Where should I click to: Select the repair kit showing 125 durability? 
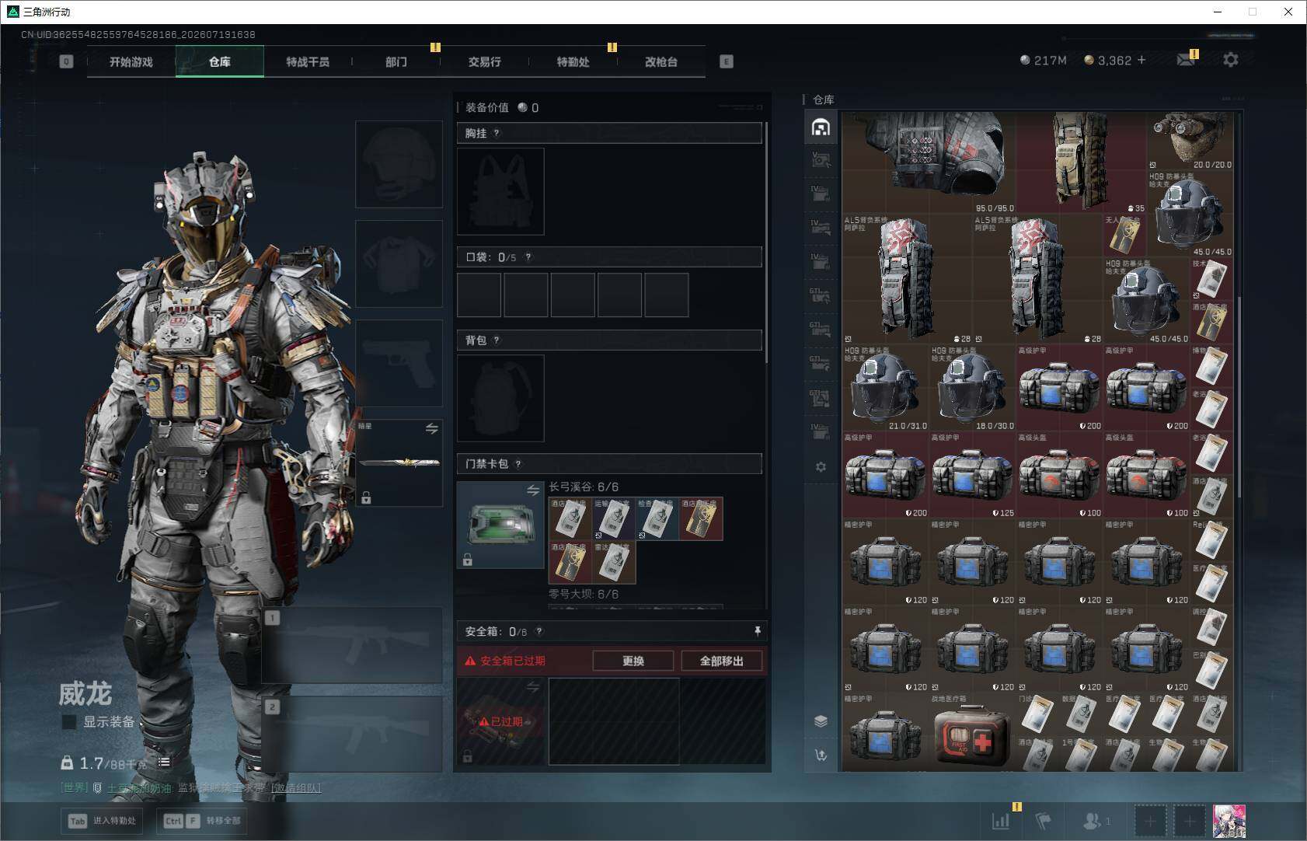coord(973,476)
